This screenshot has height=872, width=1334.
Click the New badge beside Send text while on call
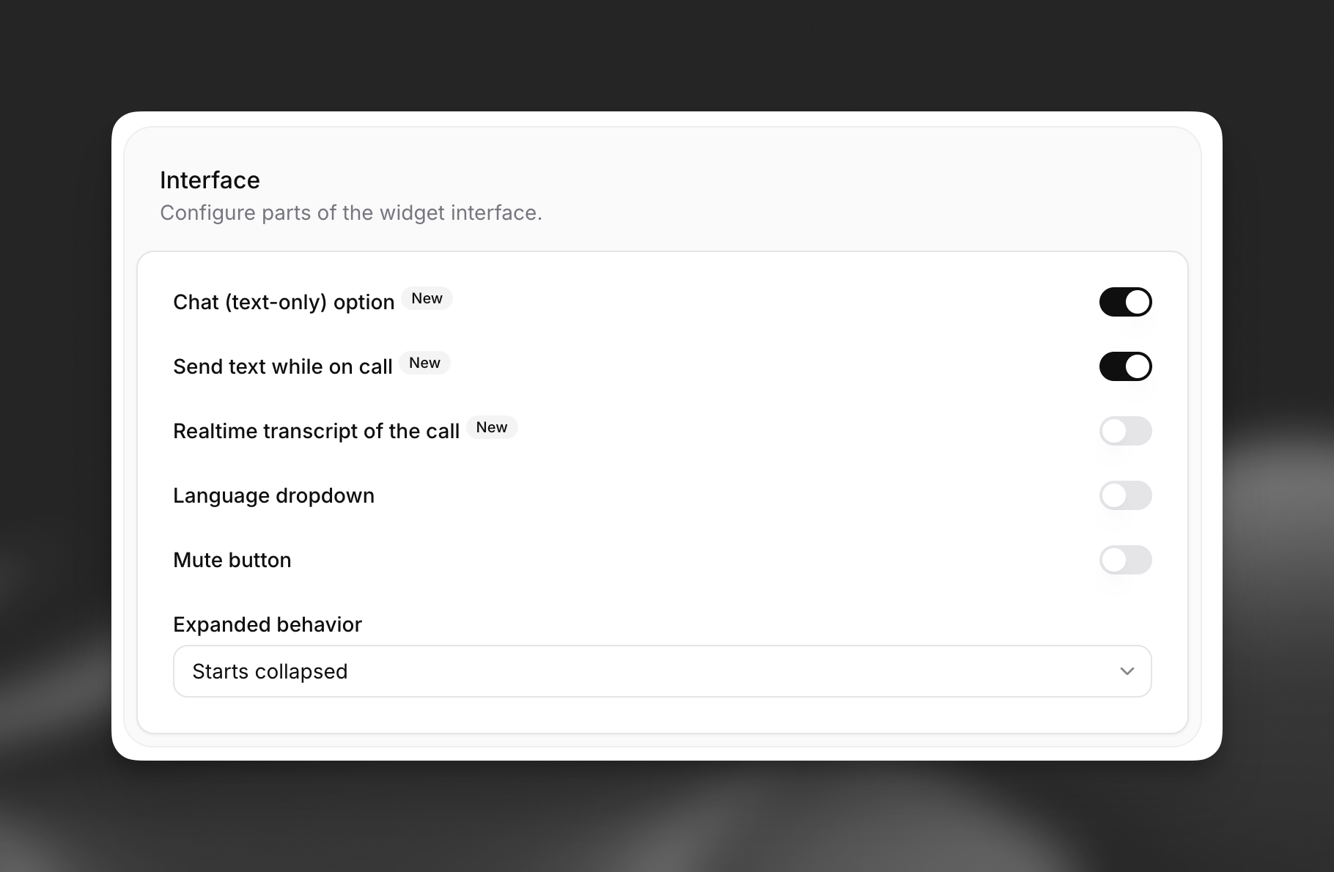point(425,363)
